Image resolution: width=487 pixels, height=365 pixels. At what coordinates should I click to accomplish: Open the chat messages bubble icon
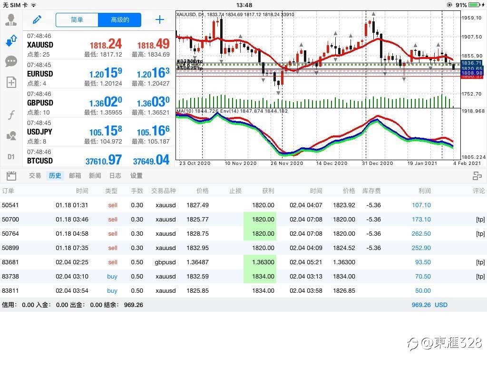pos(11,61)
